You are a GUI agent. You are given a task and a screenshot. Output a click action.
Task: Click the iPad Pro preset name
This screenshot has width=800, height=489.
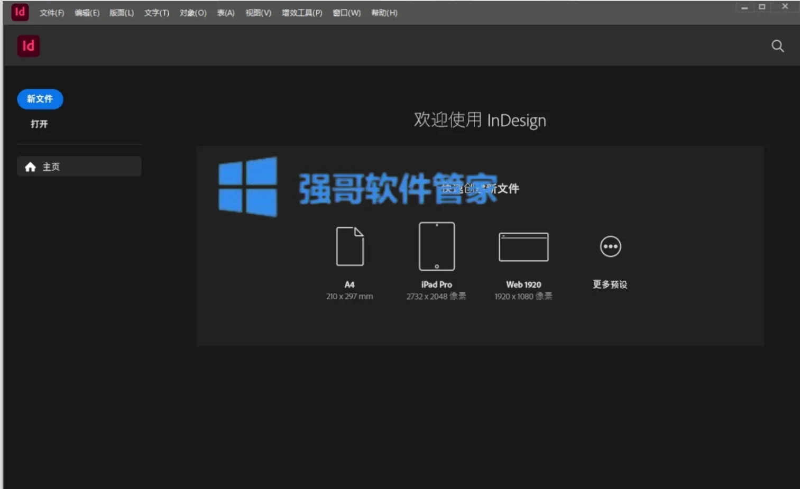[437, 284]
